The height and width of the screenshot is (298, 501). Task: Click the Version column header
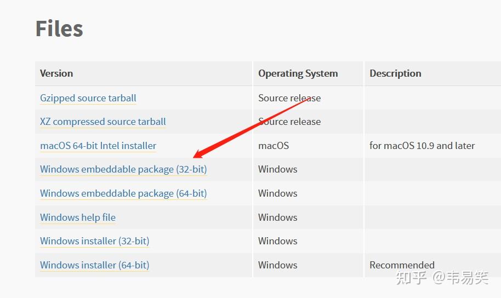click(x=56, y=73)
